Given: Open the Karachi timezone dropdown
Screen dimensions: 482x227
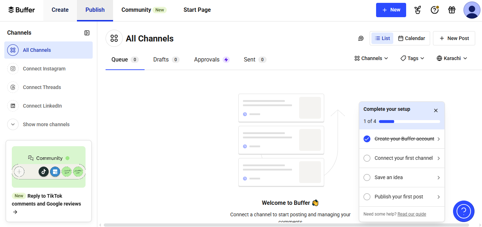Looking at the screenshot, I should 452,58.
